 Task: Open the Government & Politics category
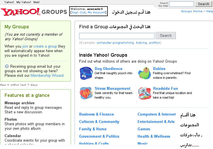99,136
